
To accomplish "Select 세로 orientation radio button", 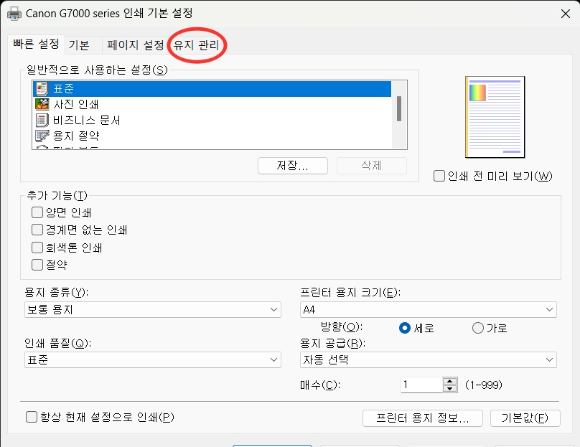I will [x=405, y=328].
